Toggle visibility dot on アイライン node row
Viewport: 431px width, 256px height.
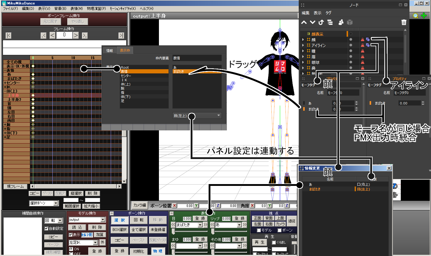pos(351,45)
